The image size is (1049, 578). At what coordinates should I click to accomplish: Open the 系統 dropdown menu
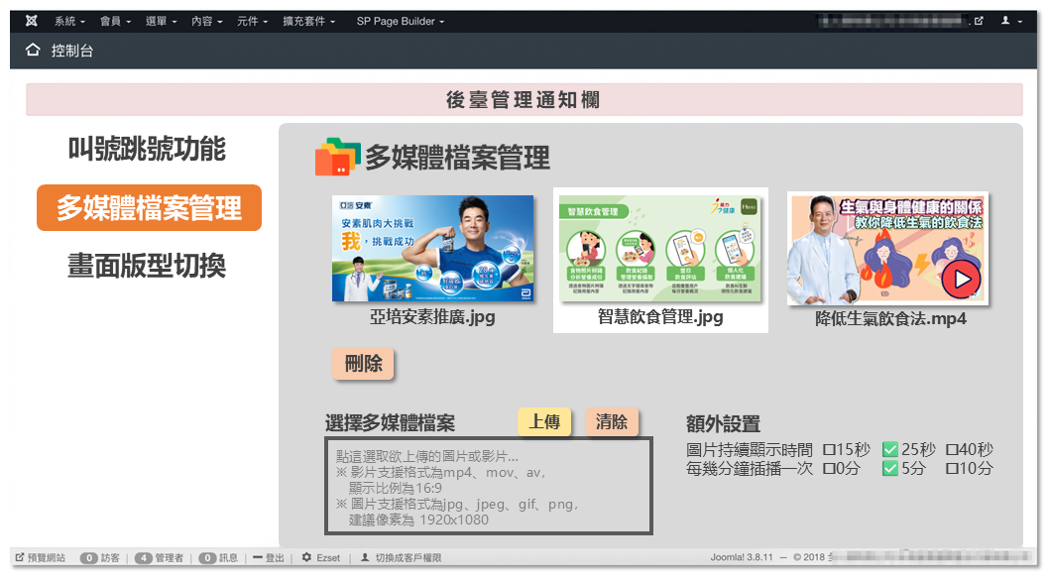(x=69, y=21)
